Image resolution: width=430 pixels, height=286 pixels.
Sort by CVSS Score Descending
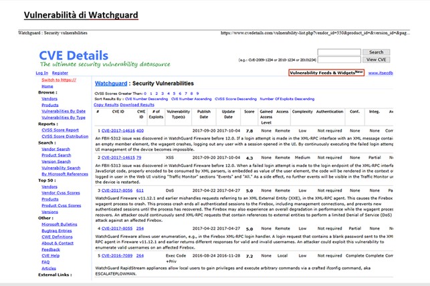point(236,99)
